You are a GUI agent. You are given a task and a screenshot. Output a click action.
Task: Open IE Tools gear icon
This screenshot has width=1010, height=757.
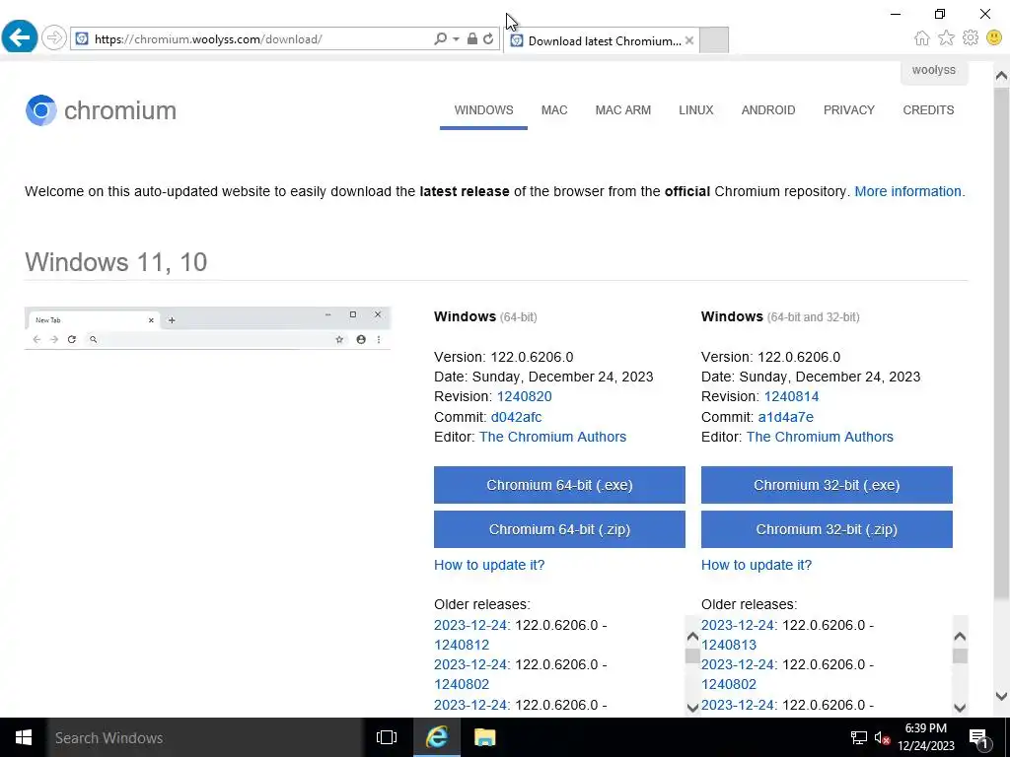click(x=971, y=38)
